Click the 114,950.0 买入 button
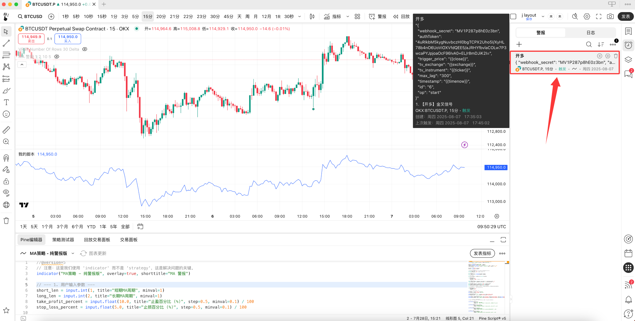Screen dimensions: 635x321 68,39
